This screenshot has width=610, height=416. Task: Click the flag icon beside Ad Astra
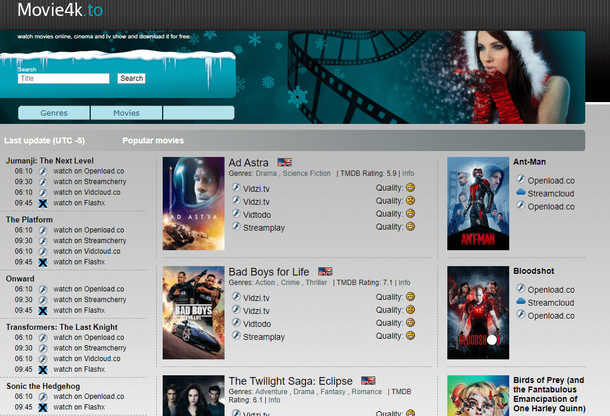285,162
